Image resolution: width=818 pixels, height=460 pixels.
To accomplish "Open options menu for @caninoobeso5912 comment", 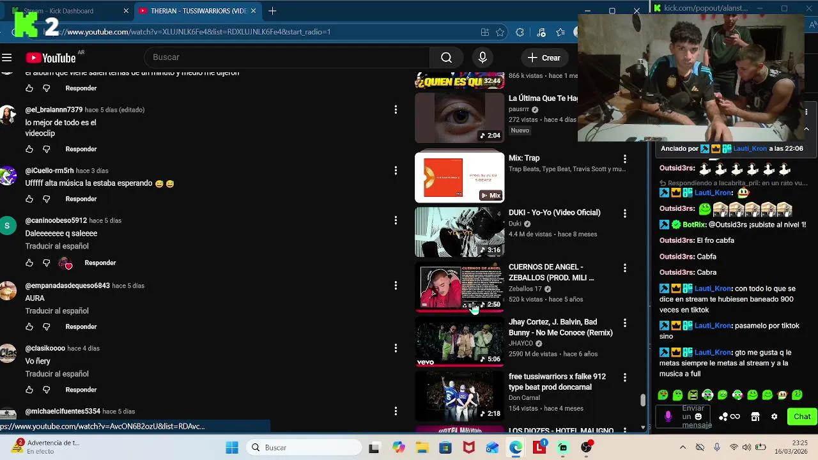I will point(396,220).
